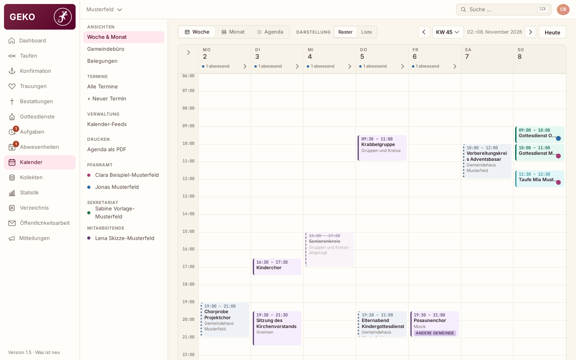Screen dimensions: 576x360
Task: Go to the next week arrow
Action: (x=530, y=32)
